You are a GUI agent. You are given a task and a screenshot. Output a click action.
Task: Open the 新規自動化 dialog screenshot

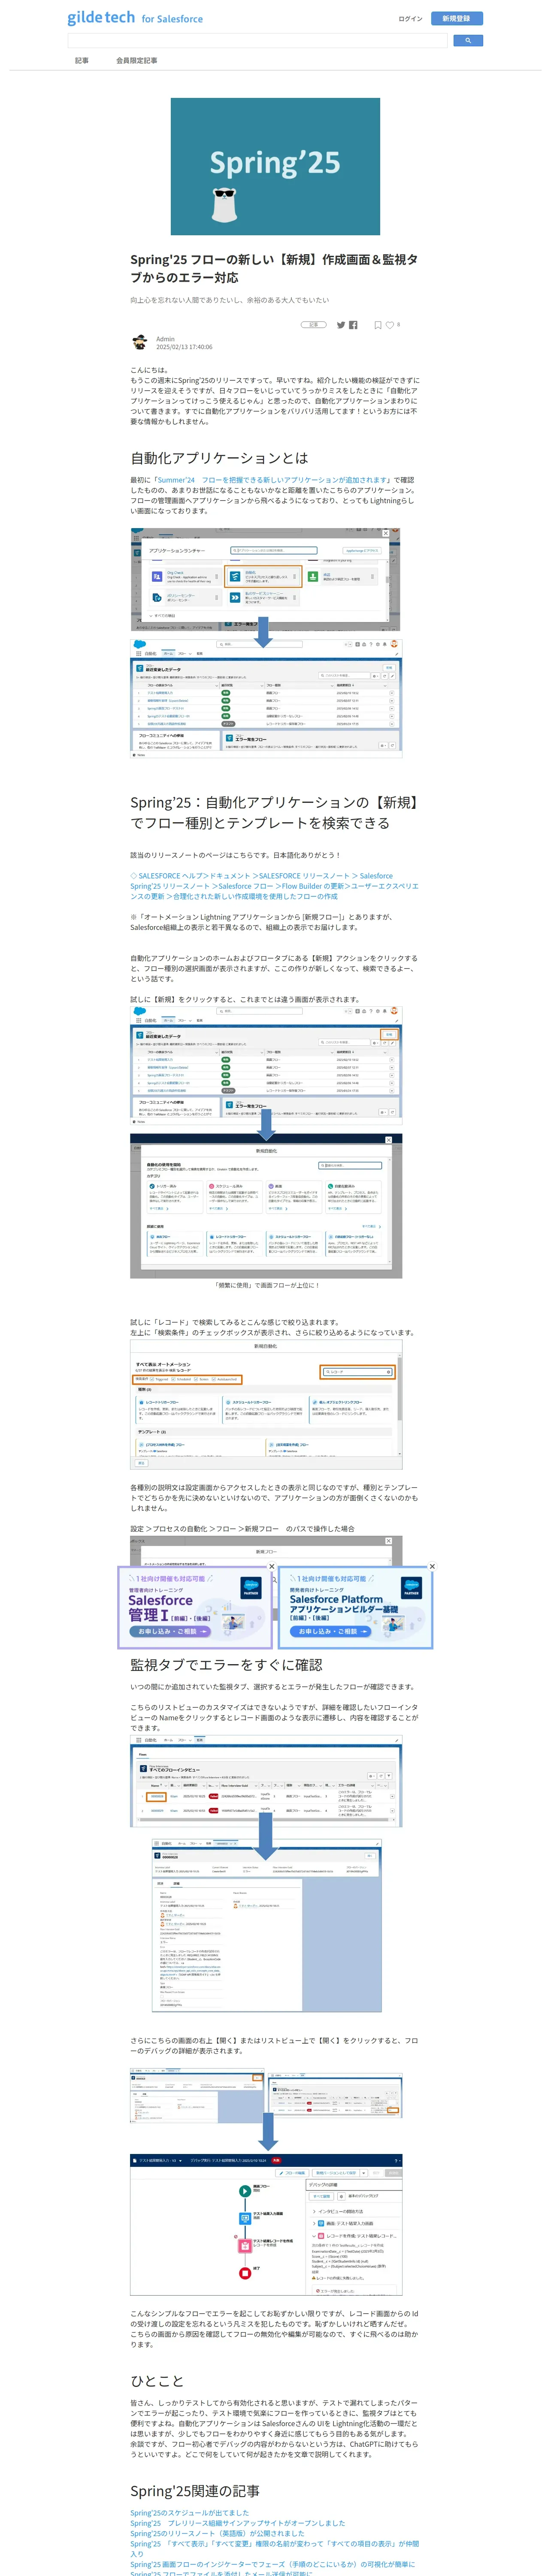[266, 1206]
